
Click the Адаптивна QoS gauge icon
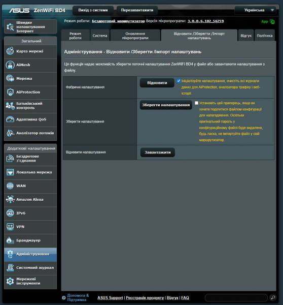tap(10, 119)
